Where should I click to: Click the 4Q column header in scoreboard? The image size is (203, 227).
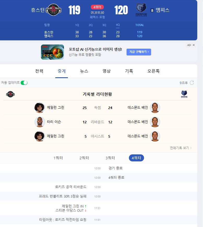coord(118,25)
